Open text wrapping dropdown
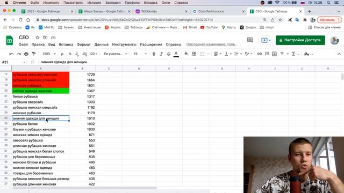 point(238,54)
